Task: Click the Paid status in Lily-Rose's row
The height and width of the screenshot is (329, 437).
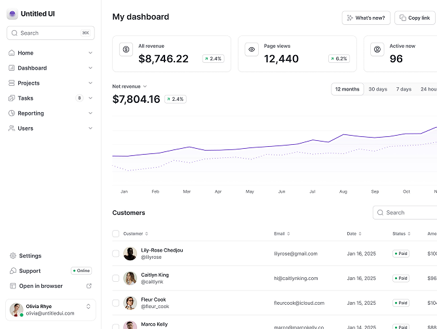Action: [x=401, y=254]
